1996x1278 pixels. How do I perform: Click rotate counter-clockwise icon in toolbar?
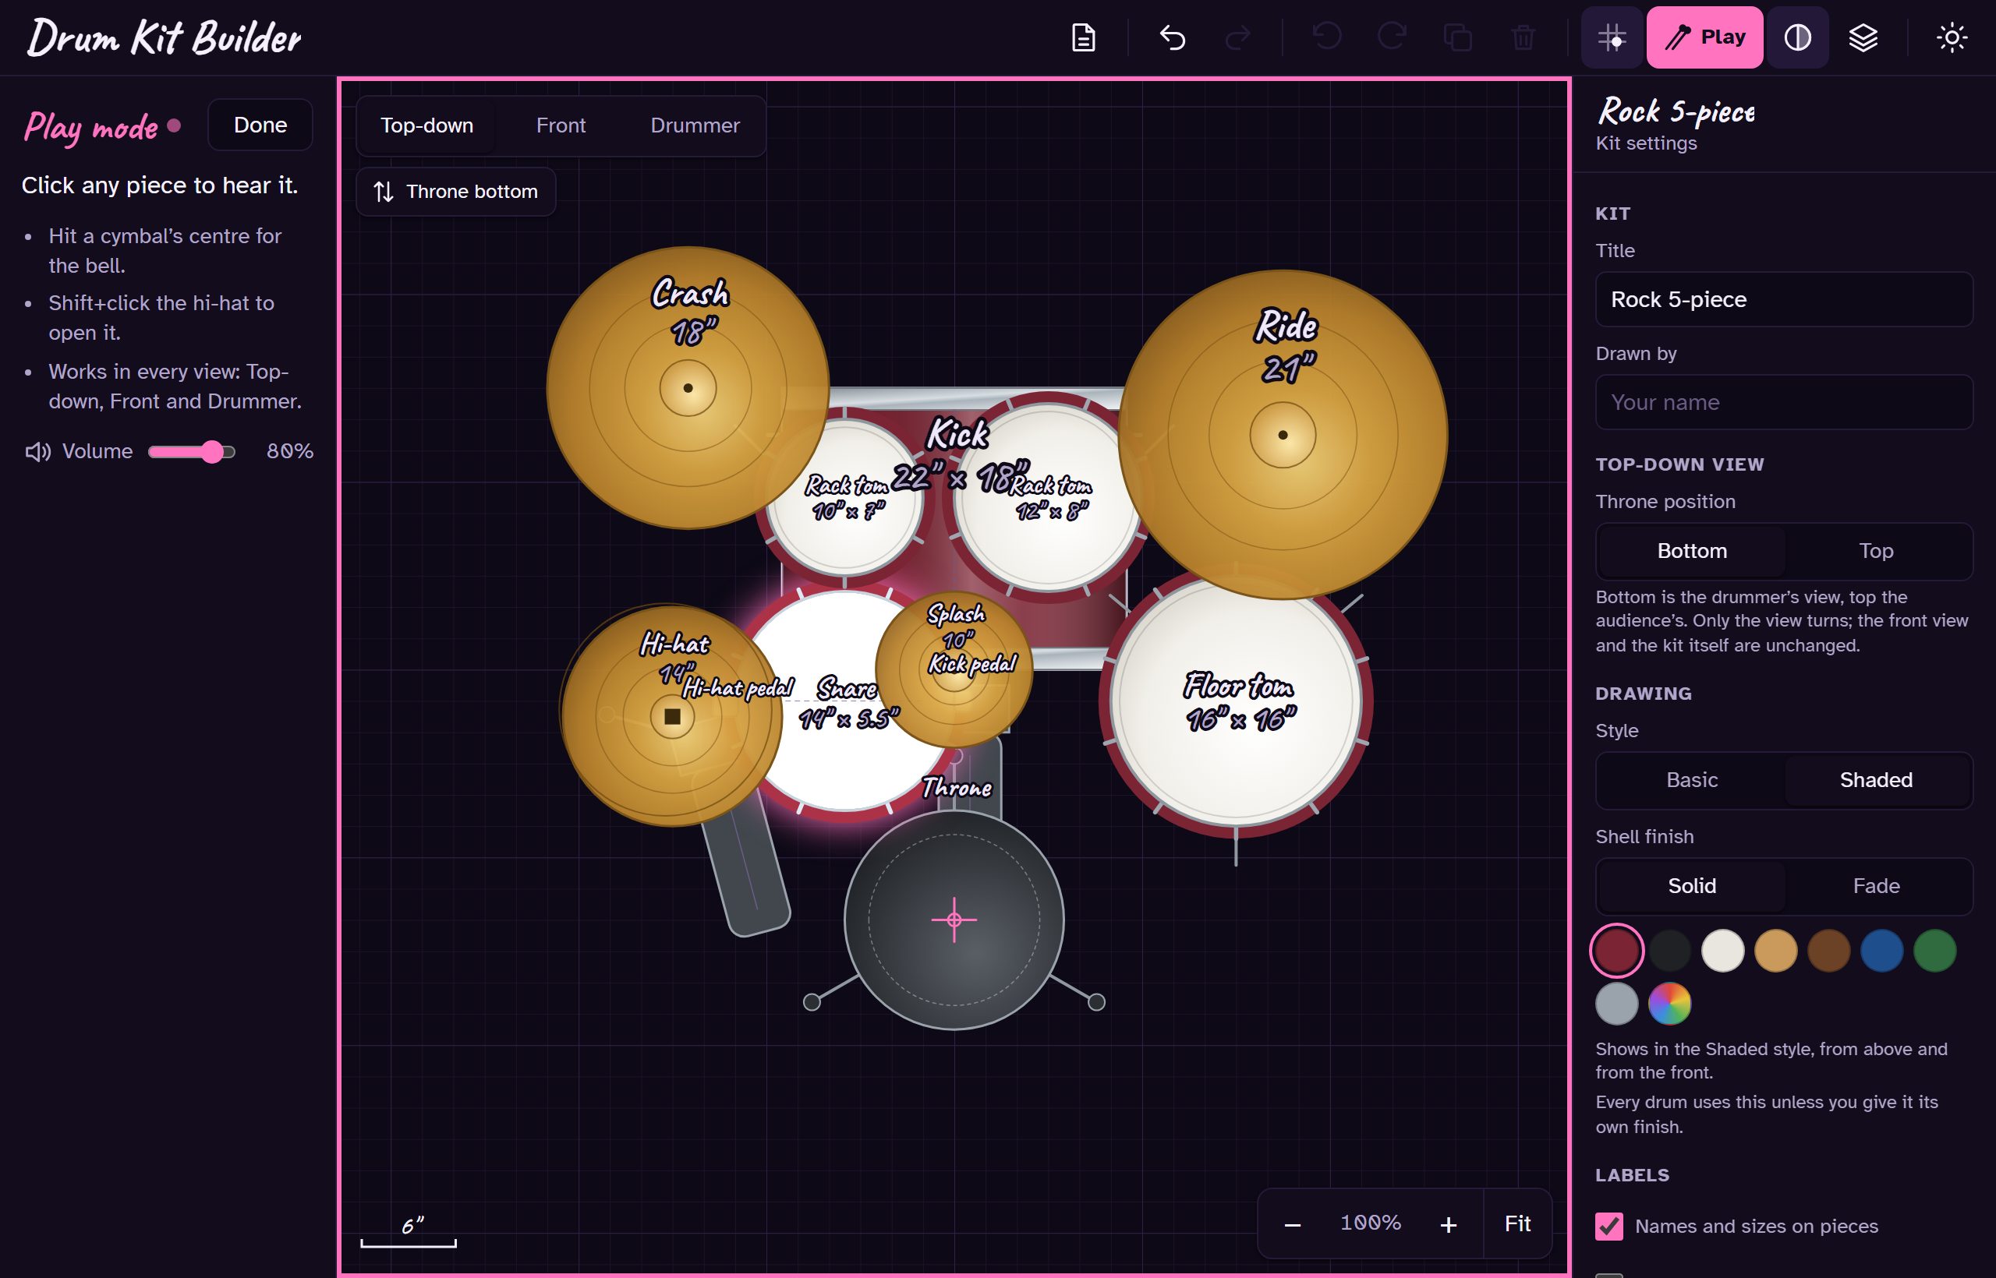tap(1327, 37)
